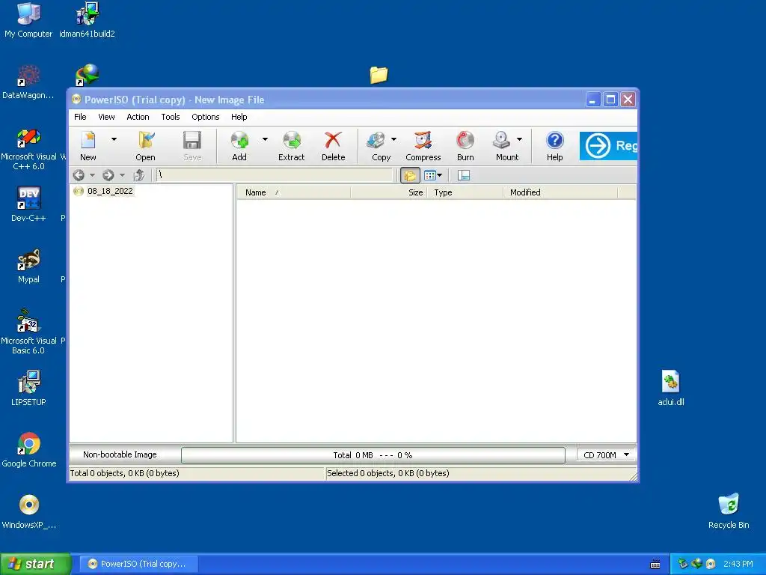Sort by the Name column header
This screenshot has width=766, height=575.
(x=293, y=192)
